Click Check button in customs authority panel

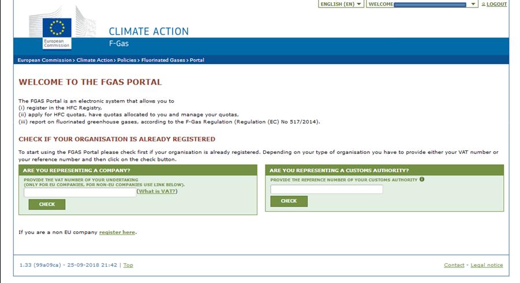(x=289, y=201)
